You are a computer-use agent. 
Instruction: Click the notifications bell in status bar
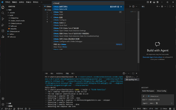174,109
